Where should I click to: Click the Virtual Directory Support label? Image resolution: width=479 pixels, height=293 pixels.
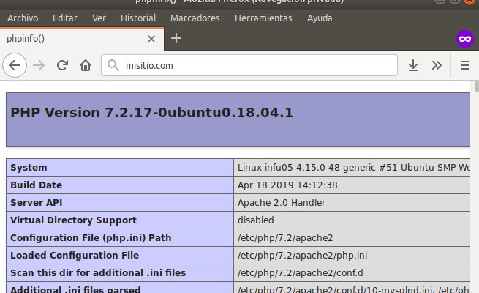[x=73, y=220]
